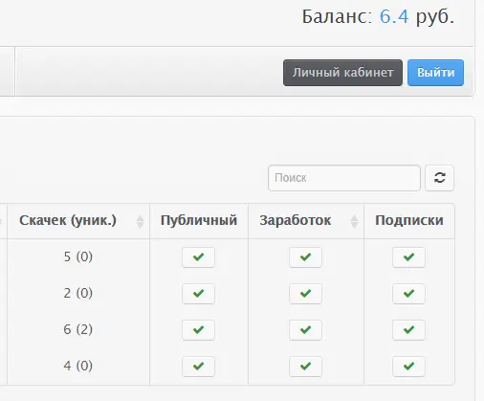Sort by Заработок column arrows
The image size is (484, 401).
[x=354, y=221]
